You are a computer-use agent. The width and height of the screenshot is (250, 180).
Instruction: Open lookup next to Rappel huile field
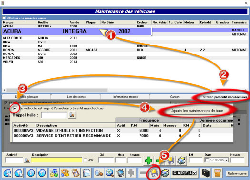tap(72, 115)
